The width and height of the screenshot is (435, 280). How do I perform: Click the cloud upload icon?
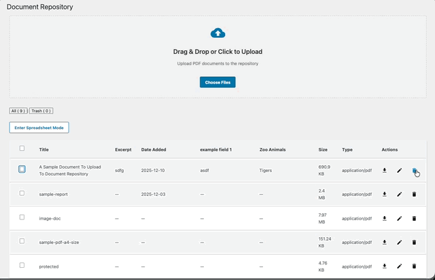pos(217,33)
